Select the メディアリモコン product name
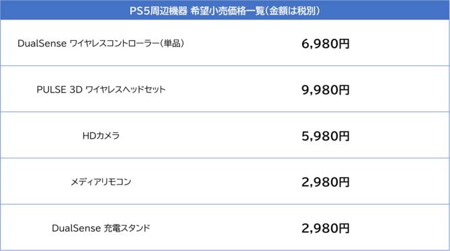This screenshot has width=450, height=251. coord(101,182)
